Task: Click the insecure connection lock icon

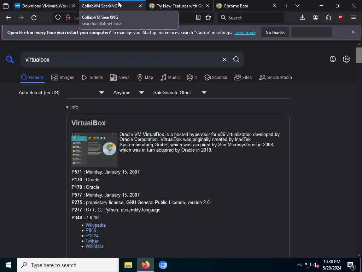Action: [x=68, y=18]
